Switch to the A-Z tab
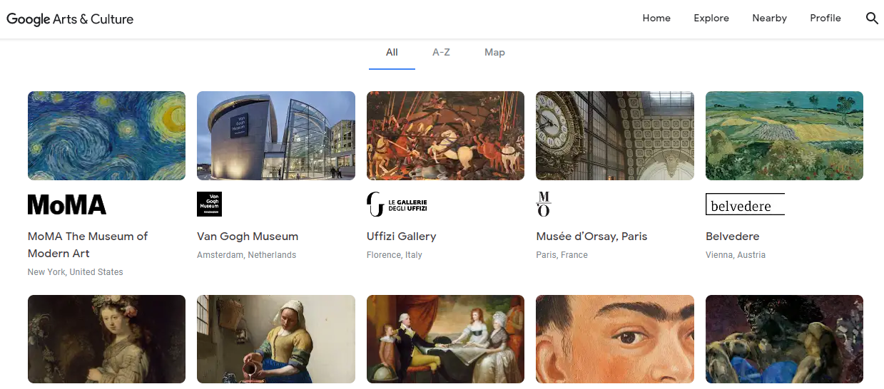 441,53
